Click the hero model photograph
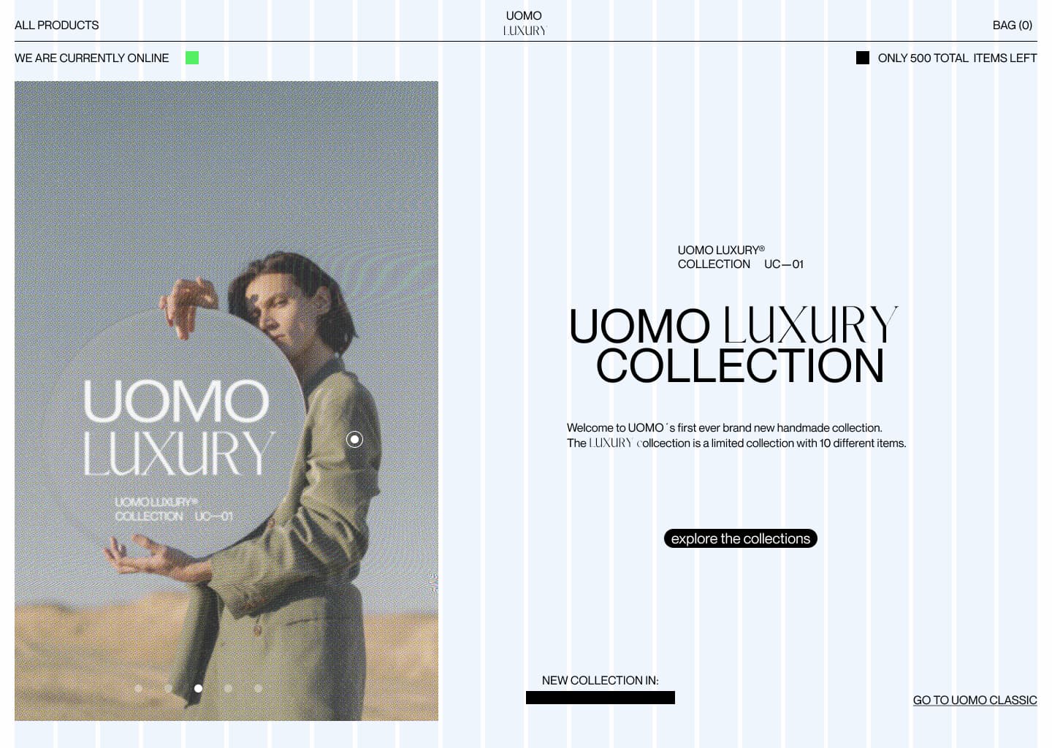 (x=226, y=401)
